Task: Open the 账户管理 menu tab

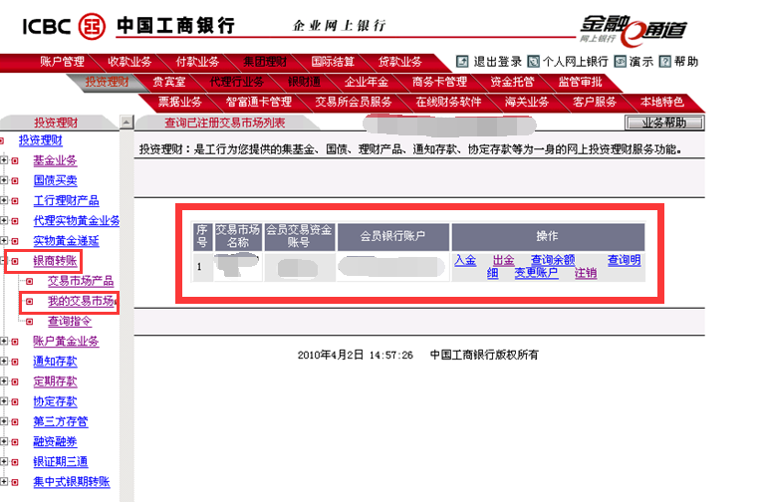Action: (x=62, y=62)
